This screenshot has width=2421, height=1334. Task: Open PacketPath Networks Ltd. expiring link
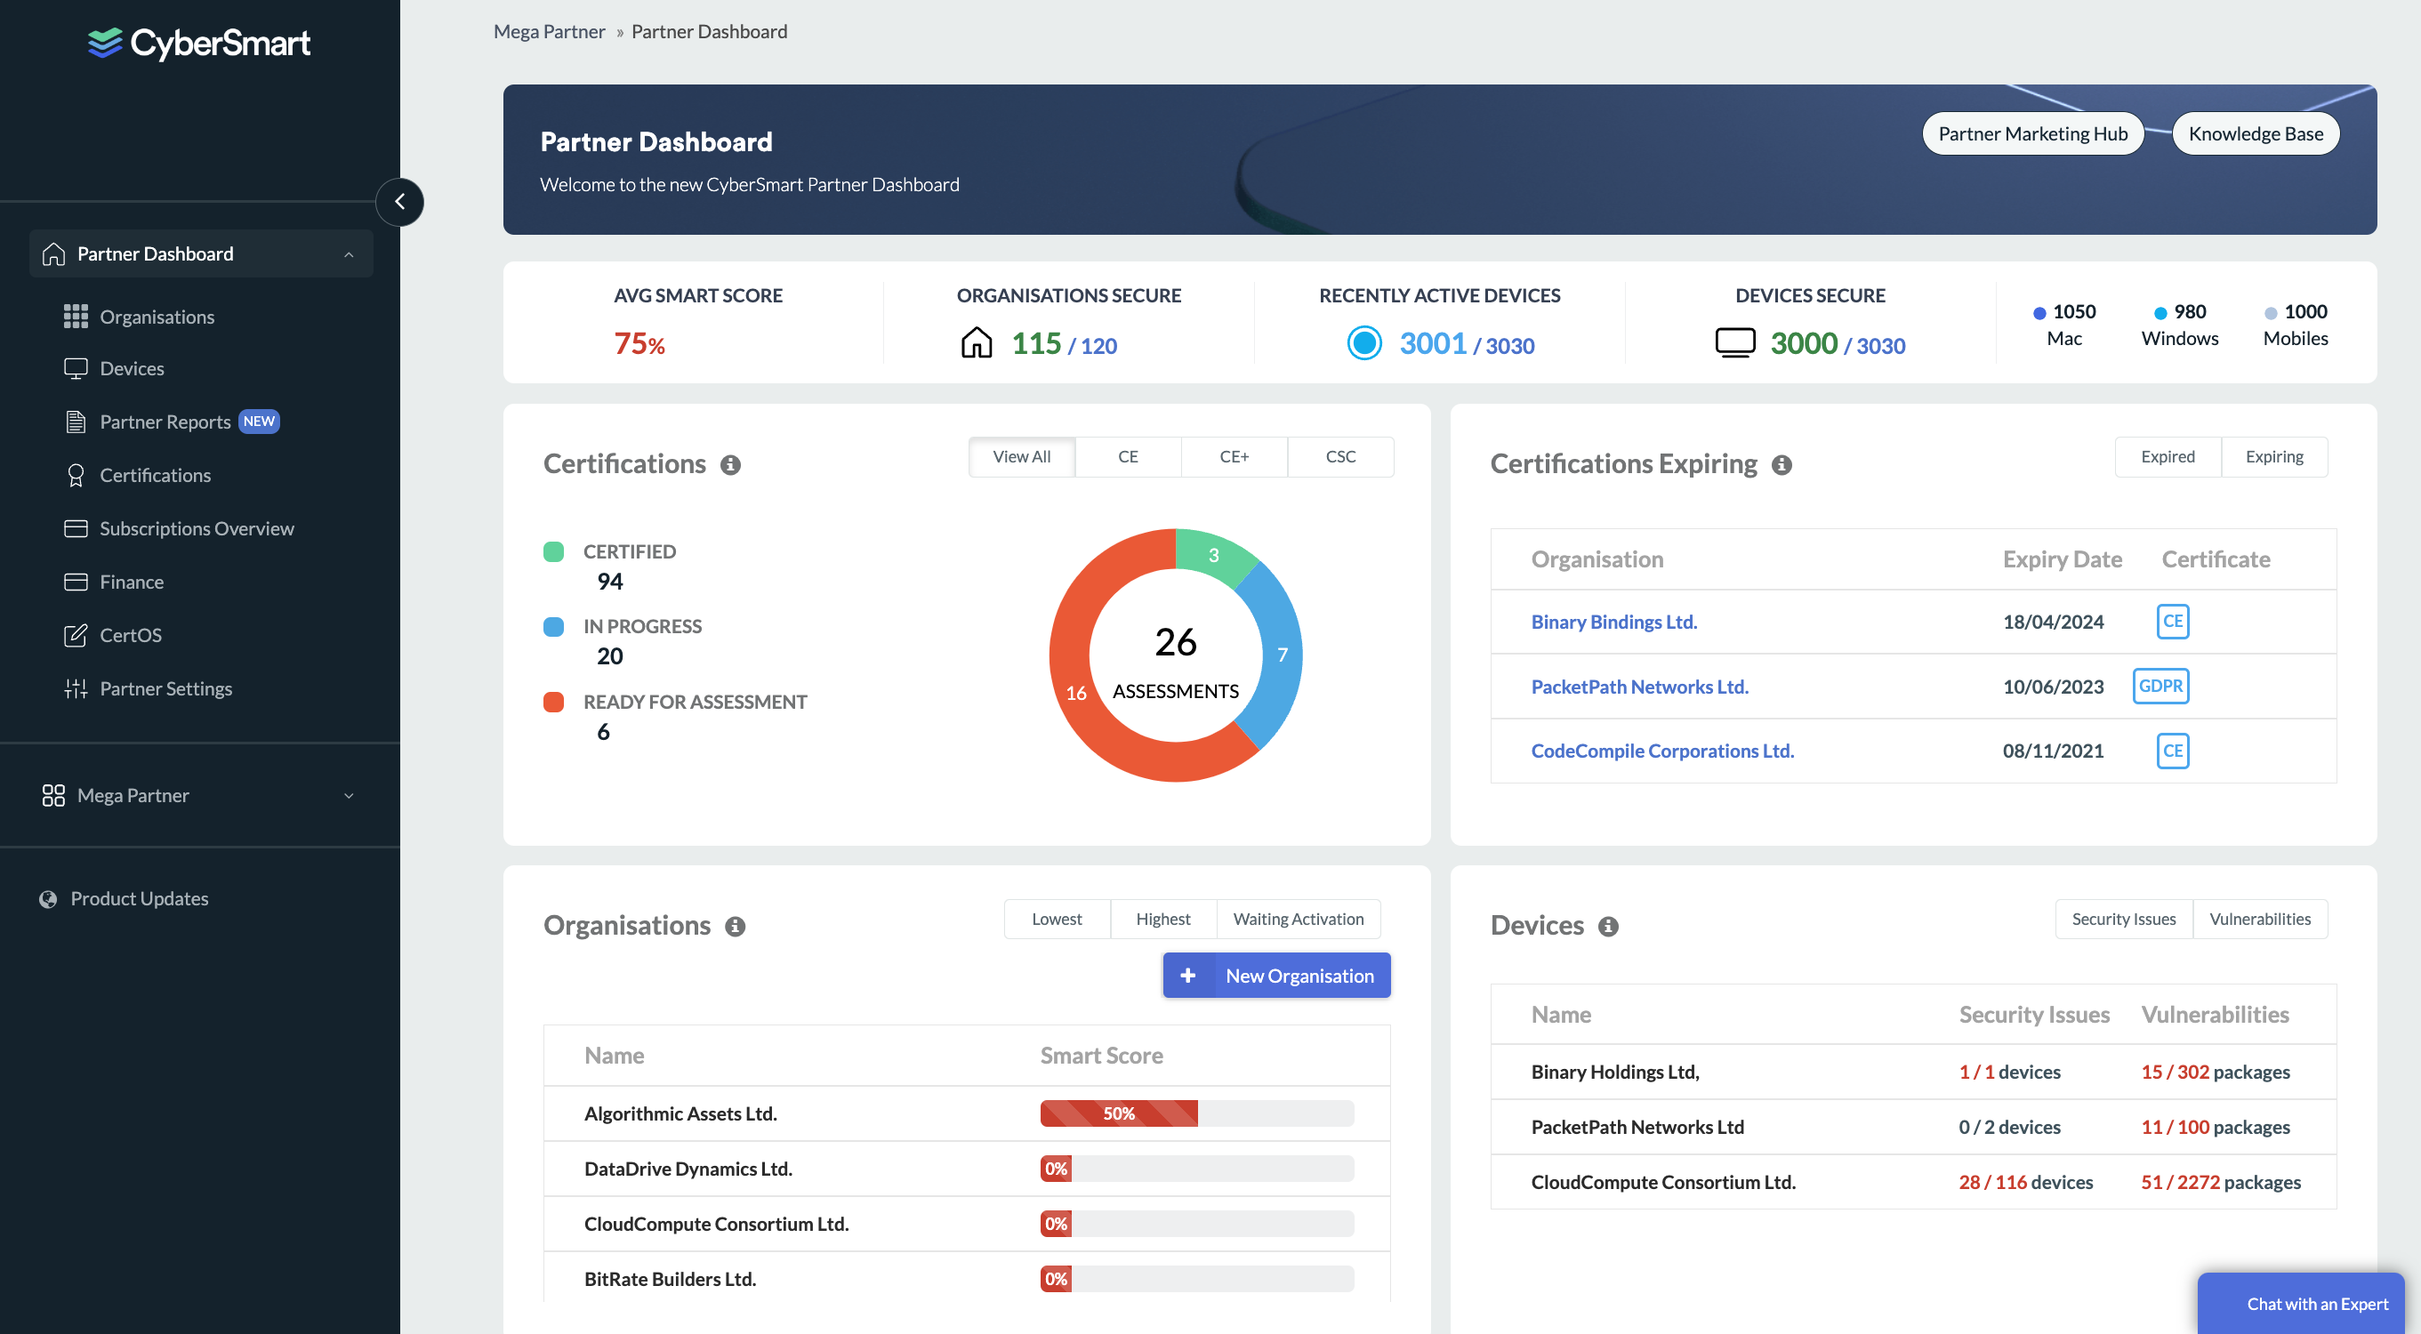coord(1639,686)
